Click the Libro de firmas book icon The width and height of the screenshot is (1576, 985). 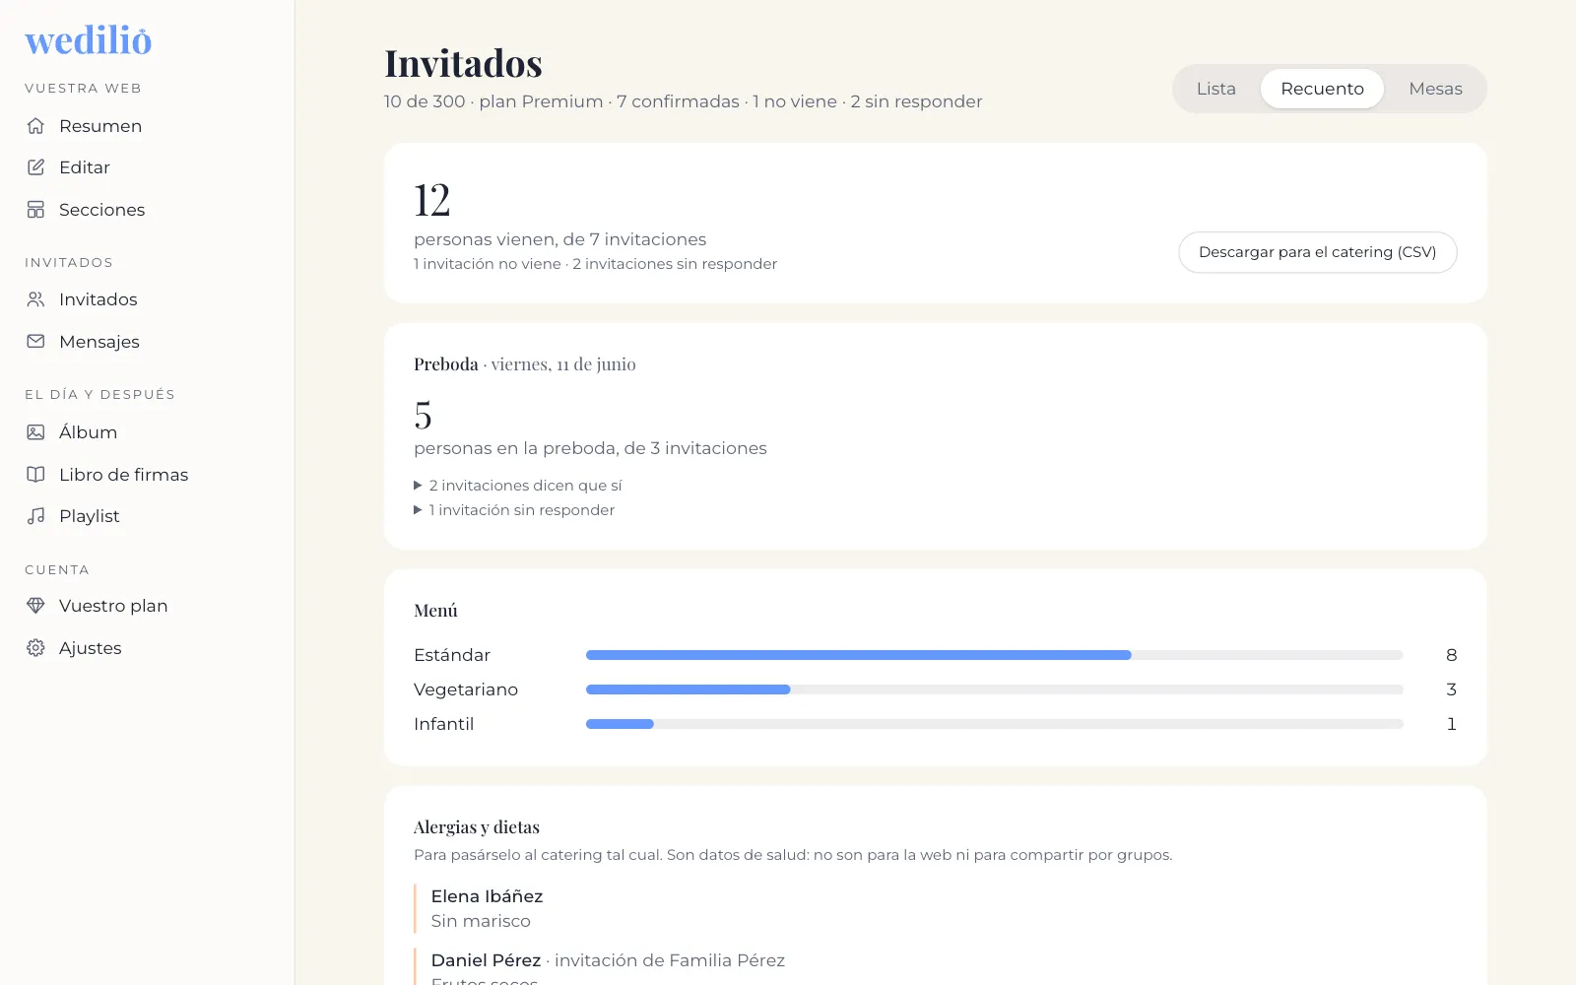(35, 475)
